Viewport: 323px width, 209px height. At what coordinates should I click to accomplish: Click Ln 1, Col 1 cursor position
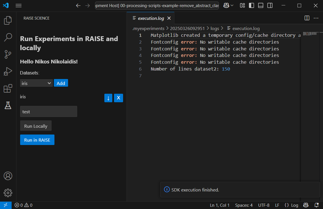coord(219,205)
